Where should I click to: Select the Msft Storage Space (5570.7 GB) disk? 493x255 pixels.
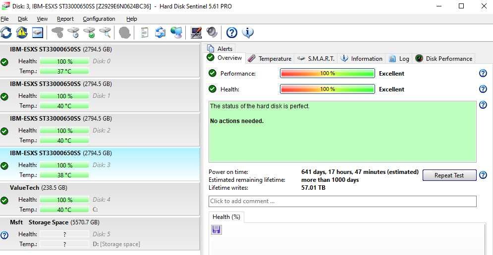point(100,234)
